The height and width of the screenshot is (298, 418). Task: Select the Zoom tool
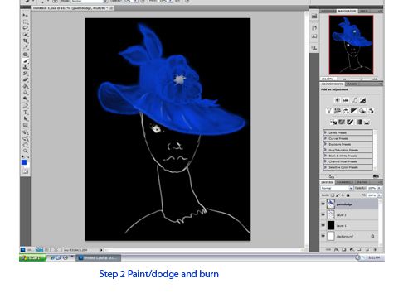click(x=25, y=151)
